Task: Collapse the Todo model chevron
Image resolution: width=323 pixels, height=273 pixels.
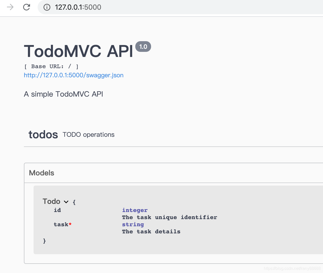Action: (66, 202)
